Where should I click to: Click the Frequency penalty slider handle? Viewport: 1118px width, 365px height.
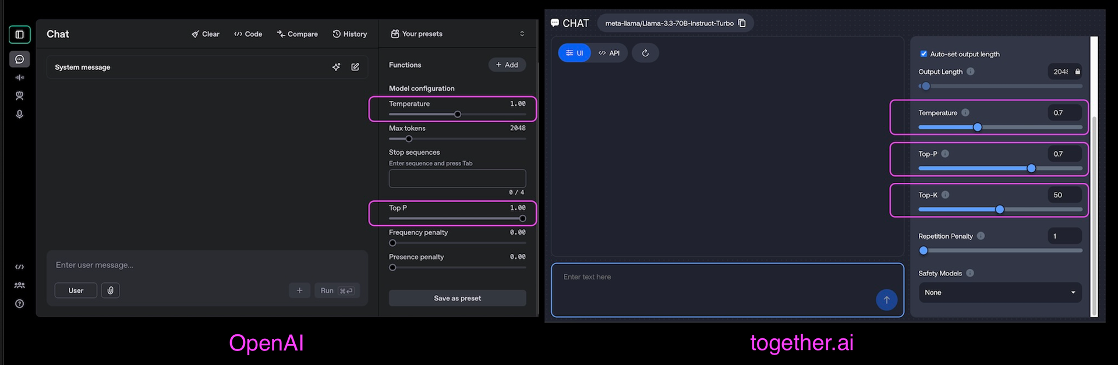(392, 243)
